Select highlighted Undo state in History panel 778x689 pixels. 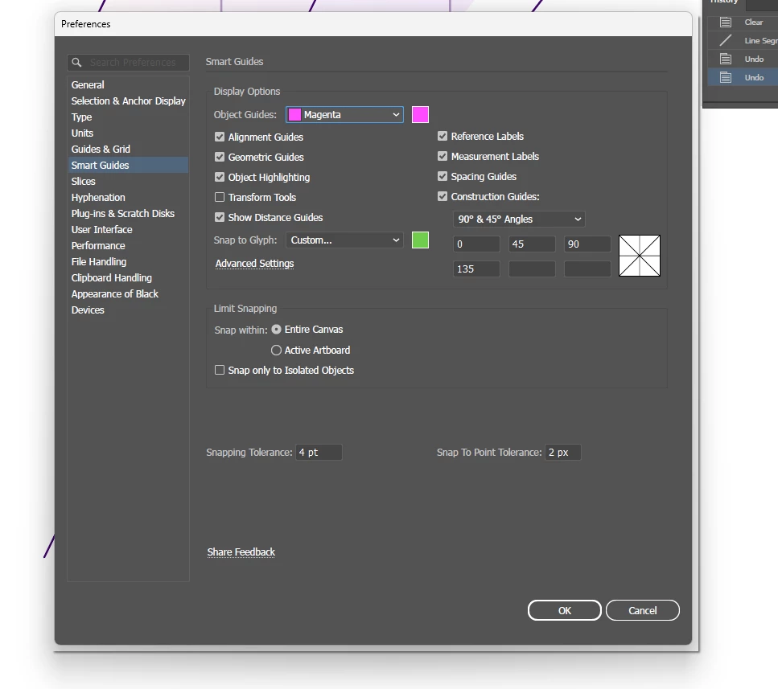coord(743,77)
